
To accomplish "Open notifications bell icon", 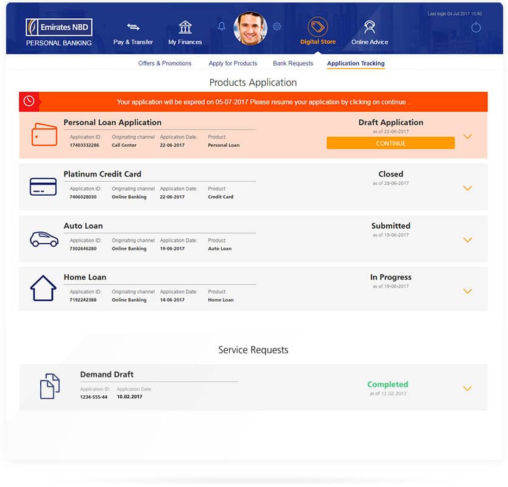I will (x=222, y=26).
